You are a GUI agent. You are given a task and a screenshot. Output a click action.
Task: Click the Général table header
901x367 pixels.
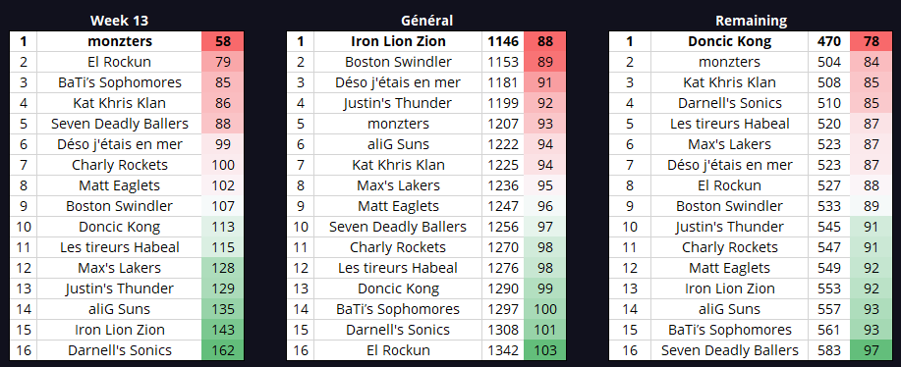427,21
